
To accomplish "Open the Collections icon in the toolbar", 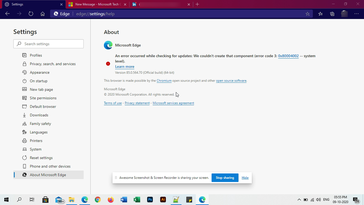I will (x=332, y=14).
